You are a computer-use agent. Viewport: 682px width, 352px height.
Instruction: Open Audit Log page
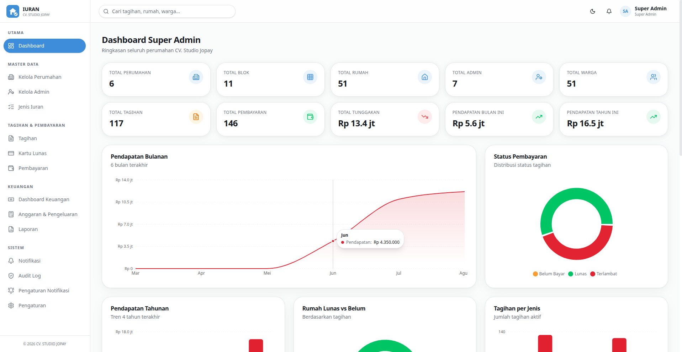(44, 276)
